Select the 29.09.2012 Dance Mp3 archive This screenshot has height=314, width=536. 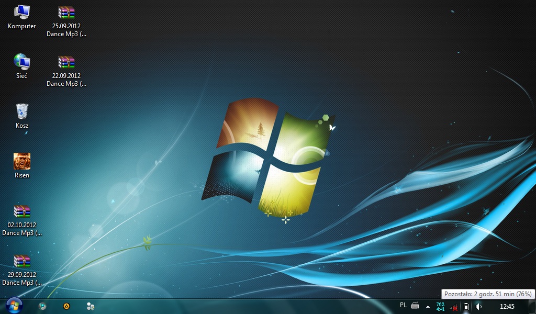pyautogui.click(x=22, y=270)
